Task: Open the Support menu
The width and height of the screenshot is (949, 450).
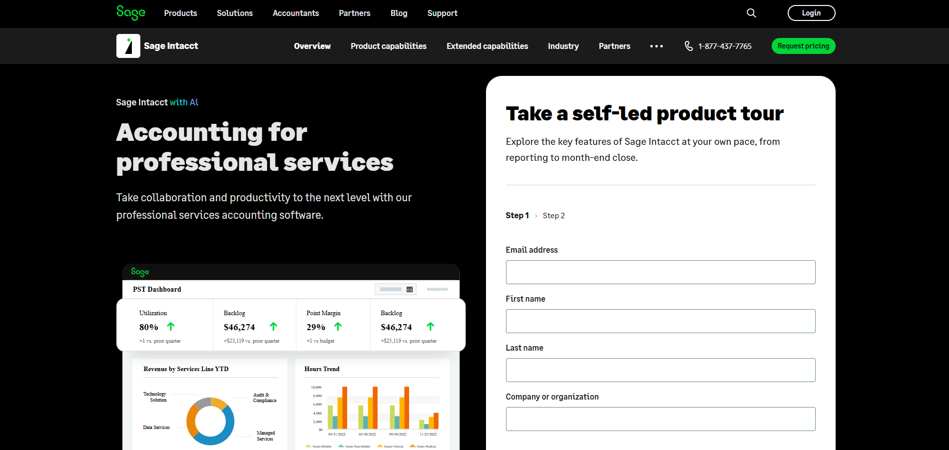Action: pos(443,13)
